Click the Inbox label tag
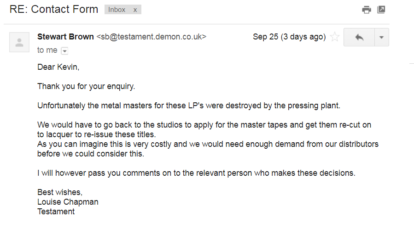 (x=117, y=10)
